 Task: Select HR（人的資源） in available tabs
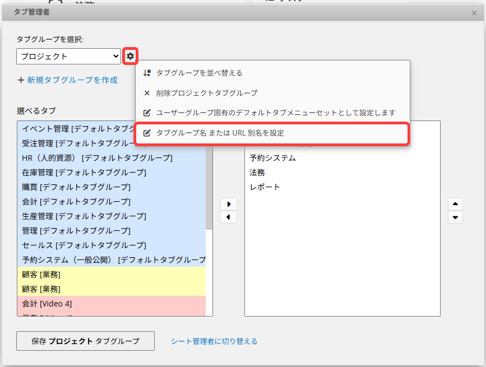point(96,157)
